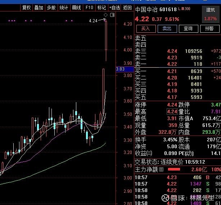The height and width of the screenshot is (205, 221).
Task: Toggle the panel icon next to diamond
Action: (112, 15)
